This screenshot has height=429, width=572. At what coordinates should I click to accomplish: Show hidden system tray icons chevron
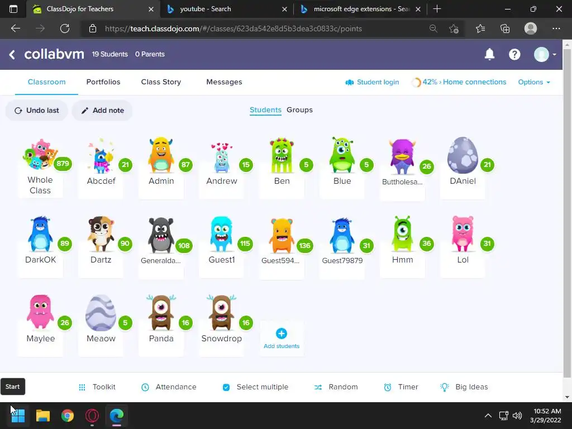coord(488,416)
